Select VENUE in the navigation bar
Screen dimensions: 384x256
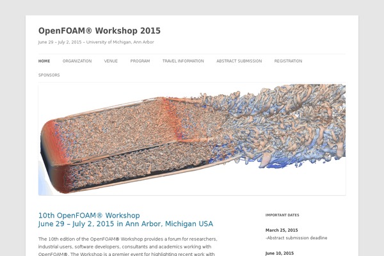tap(111, 61)
